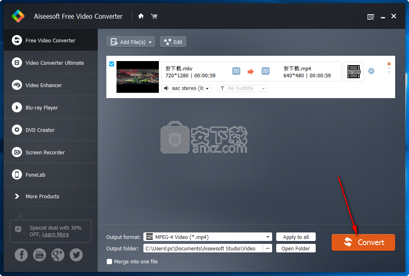Screen dimensions: 409x276
Task: Select Video Converter Ultimate in sidebar
Action: point(51,63)
